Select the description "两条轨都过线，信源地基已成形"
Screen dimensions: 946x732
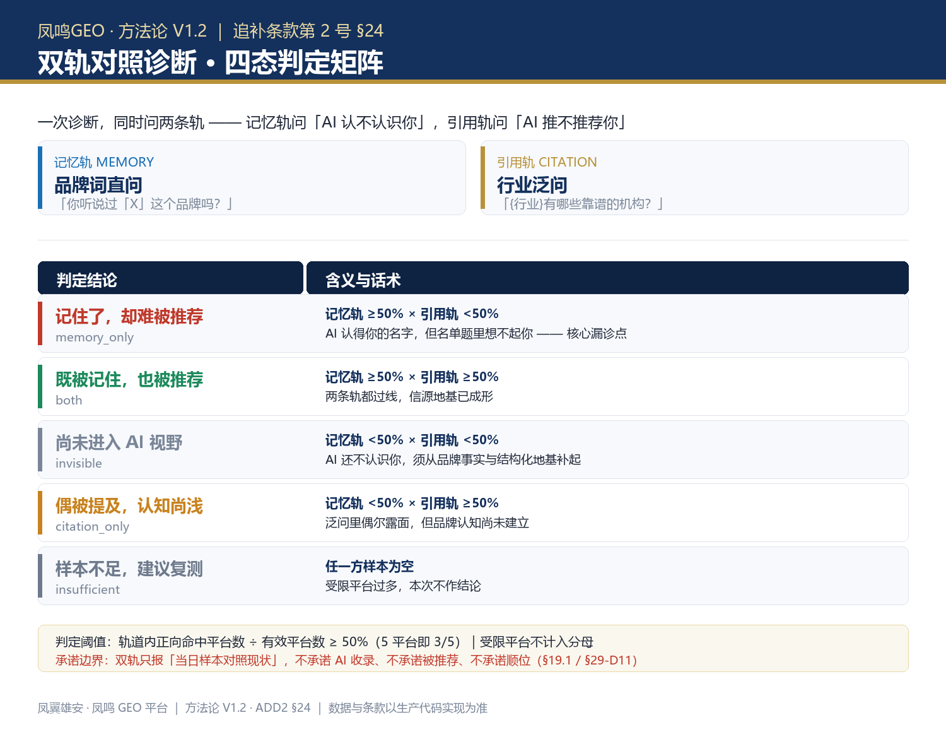point(409,396)
